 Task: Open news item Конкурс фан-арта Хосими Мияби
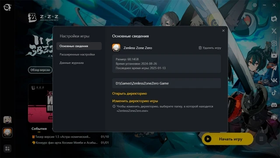[x=65, y=143]
